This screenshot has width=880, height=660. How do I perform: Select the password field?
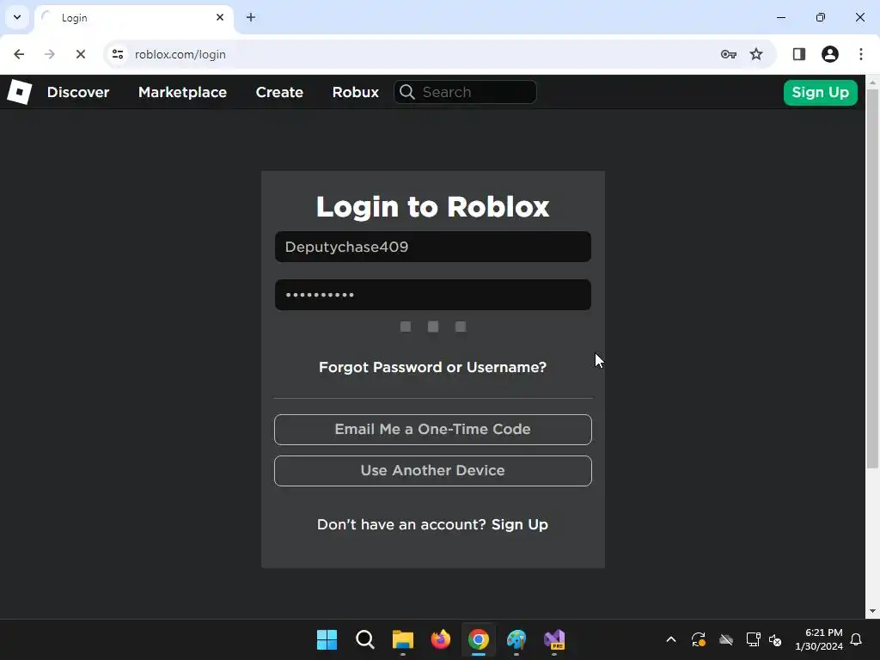click(x=433, y=295)
